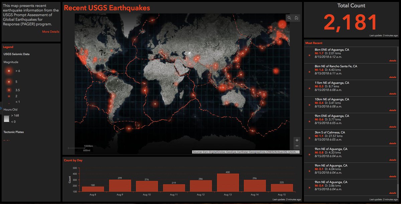Select the Aug 12 bar showing 286
401x204 pixels.
[x=200, y=186]
